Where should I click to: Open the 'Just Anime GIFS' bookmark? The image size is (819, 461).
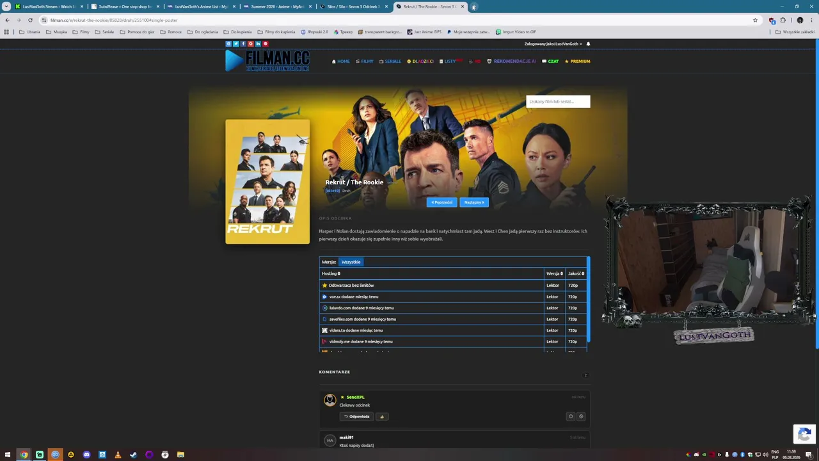point(424,31)
